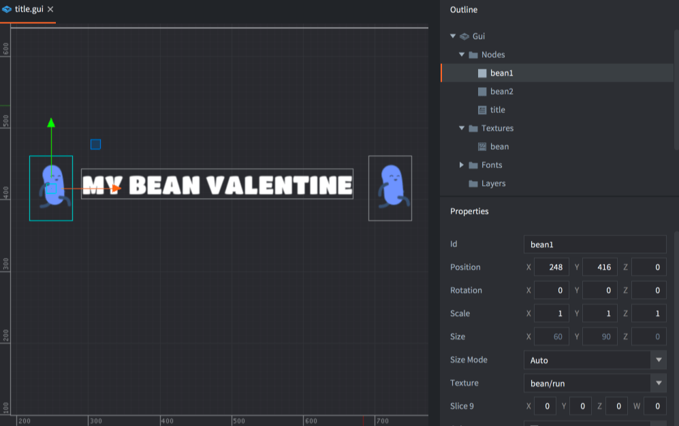Switch to the title.gui tab

click(x=29, y=10)
